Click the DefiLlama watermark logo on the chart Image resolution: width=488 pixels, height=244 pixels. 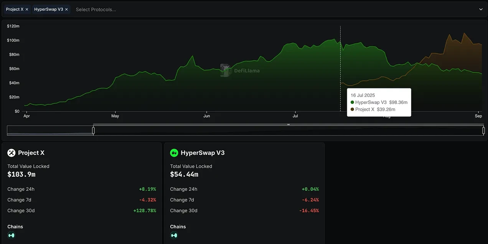[225, 70]
